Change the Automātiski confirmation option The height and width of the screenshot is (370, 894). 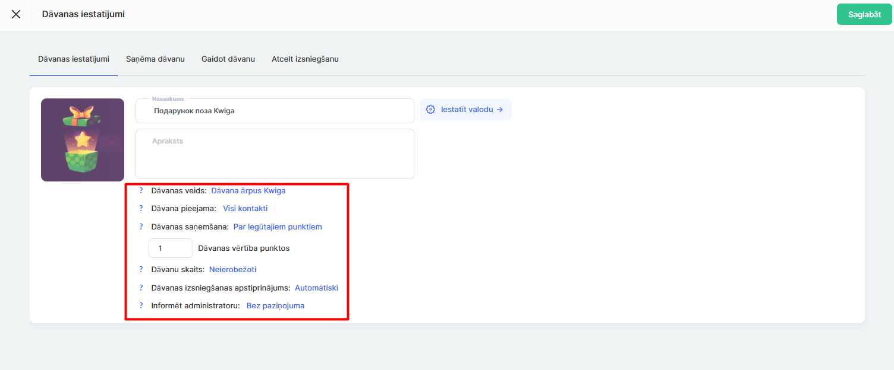[x=316, y=288]
